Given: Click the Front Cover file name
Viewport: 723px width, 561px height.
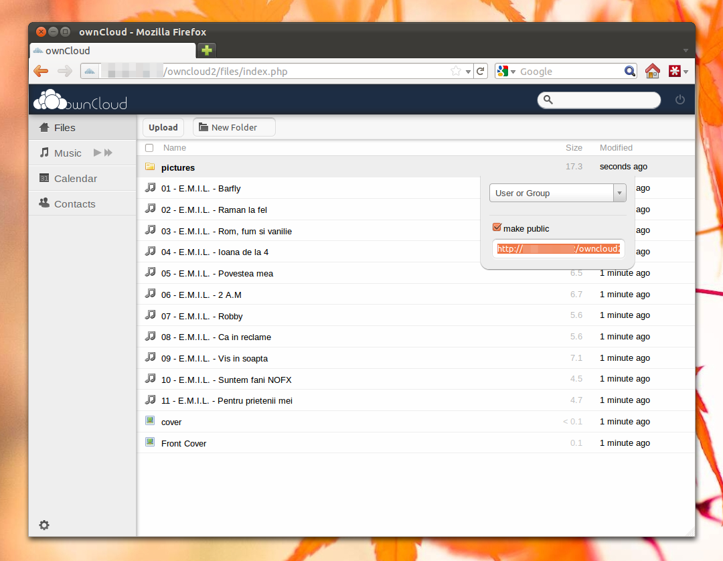Looking at the screenshot, I should (x=183, y=443).
